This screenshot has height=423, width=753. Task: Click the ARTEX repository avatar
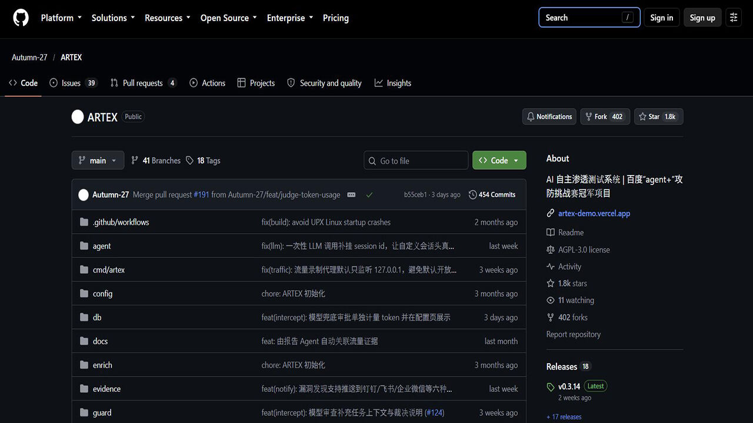[78, 117]
